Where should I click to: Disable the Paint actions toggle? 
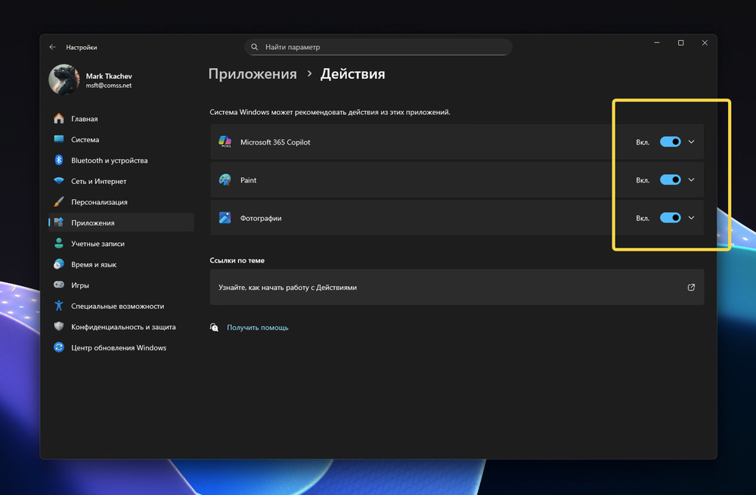pos(670,179)
